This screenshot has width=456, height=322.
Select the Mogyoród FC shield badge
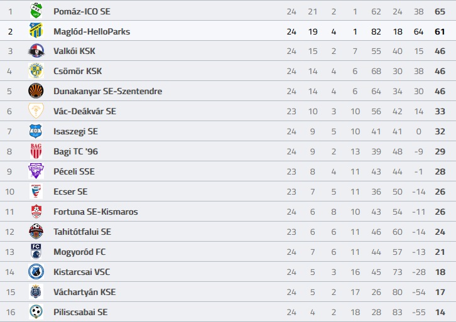click(x=36, y=251)
